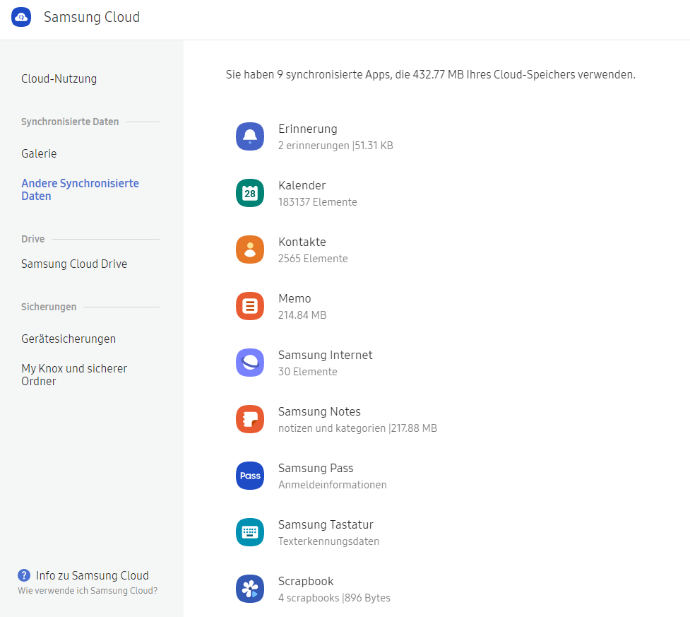Screen dimensions: 690x617
Task: Open the Kontakte 2565 Elemente entry
Action: point(312,249)
